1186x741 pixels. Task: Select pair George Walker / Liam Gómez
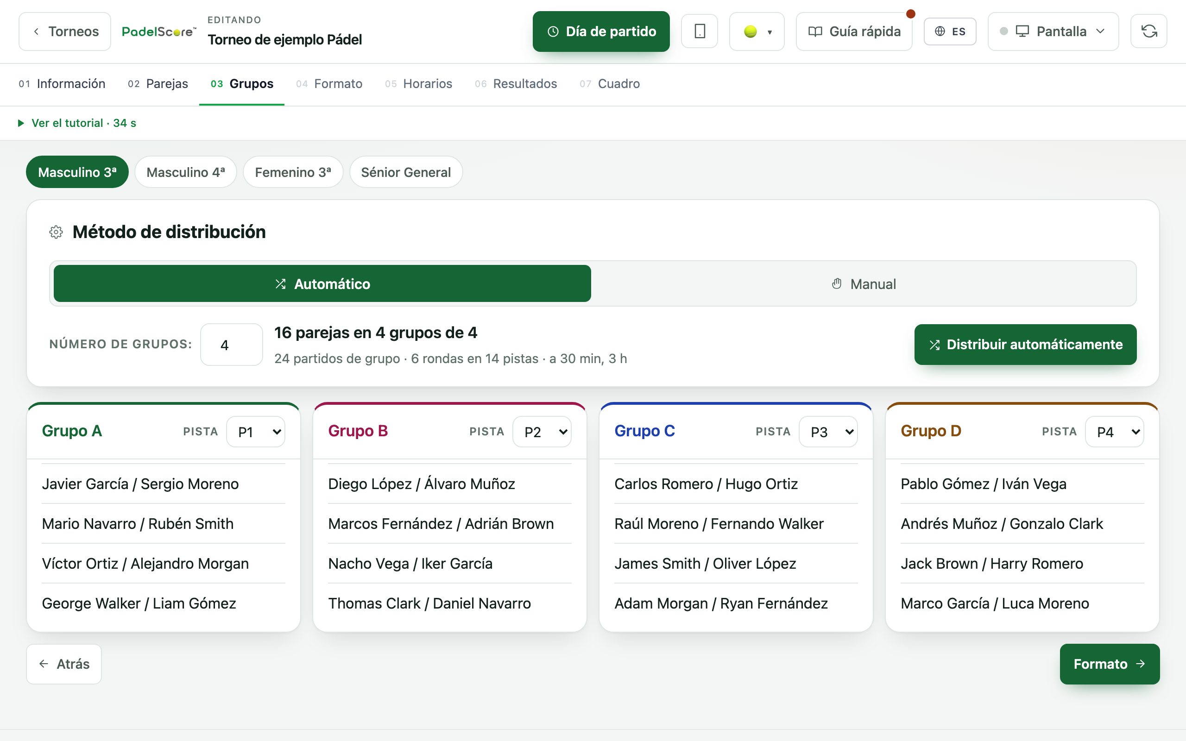click(163, 603)
